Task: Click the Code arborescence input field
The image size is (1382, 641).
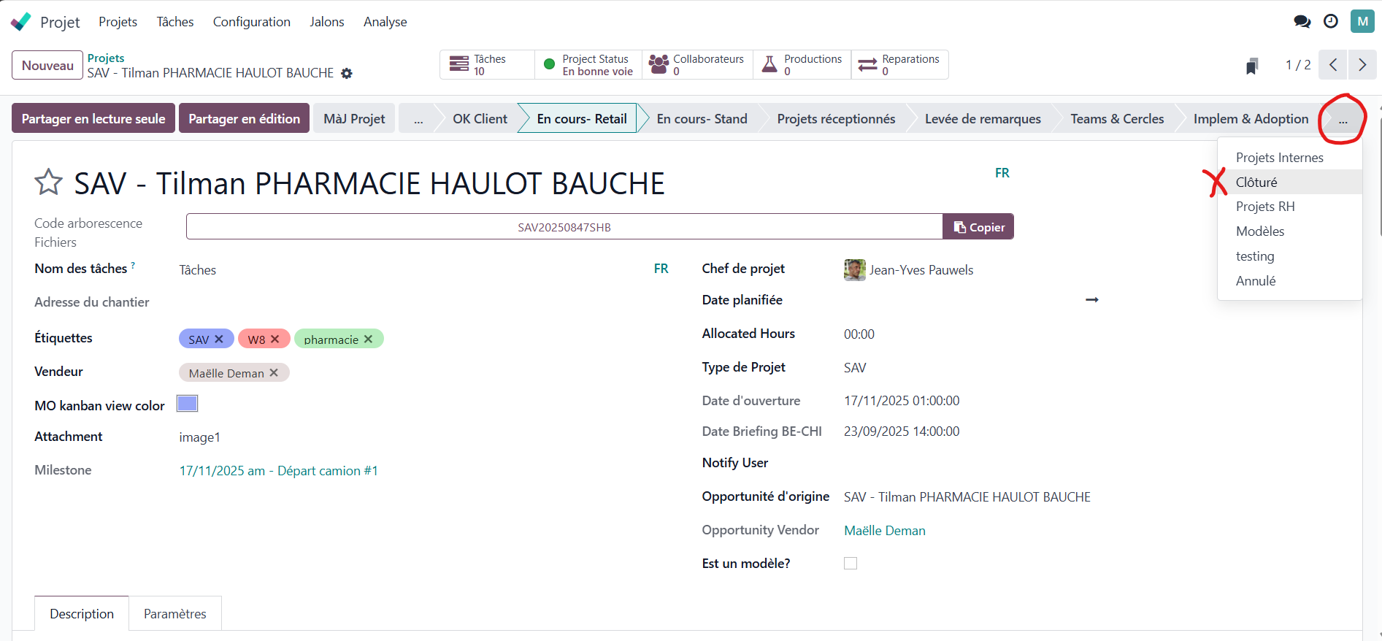Action: point(564,227)
